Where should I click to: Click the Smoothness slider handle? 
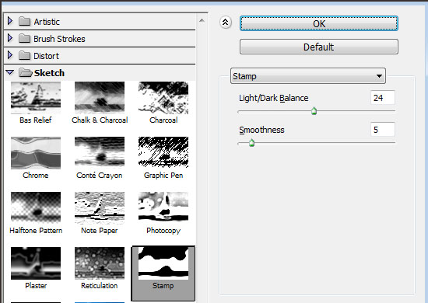point(251,142)
